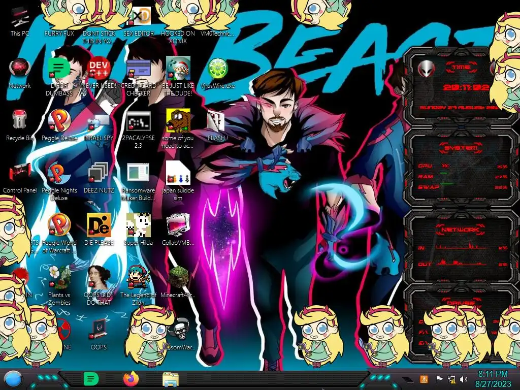
Task: Open green notes app in taskbar
Action: pos(91,379)
